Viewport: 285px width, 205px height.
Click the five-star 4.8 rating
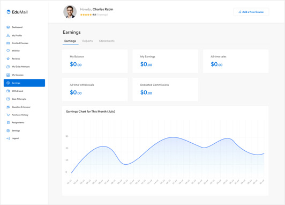click(x=88, y=14)
